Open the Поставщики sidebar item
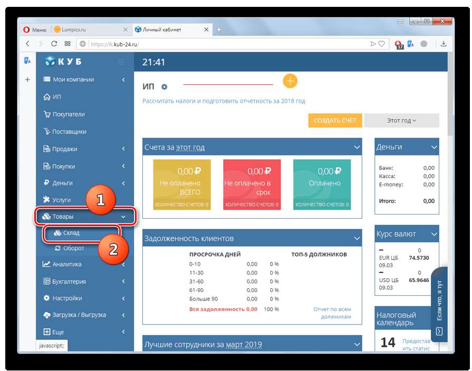The height and width of the screenshot is (371, 472). pos(65,132)
